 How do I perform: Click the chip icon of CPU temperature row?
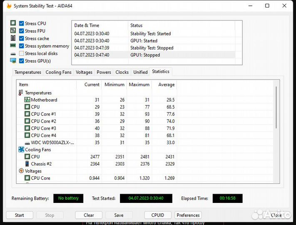pos(27,107)
